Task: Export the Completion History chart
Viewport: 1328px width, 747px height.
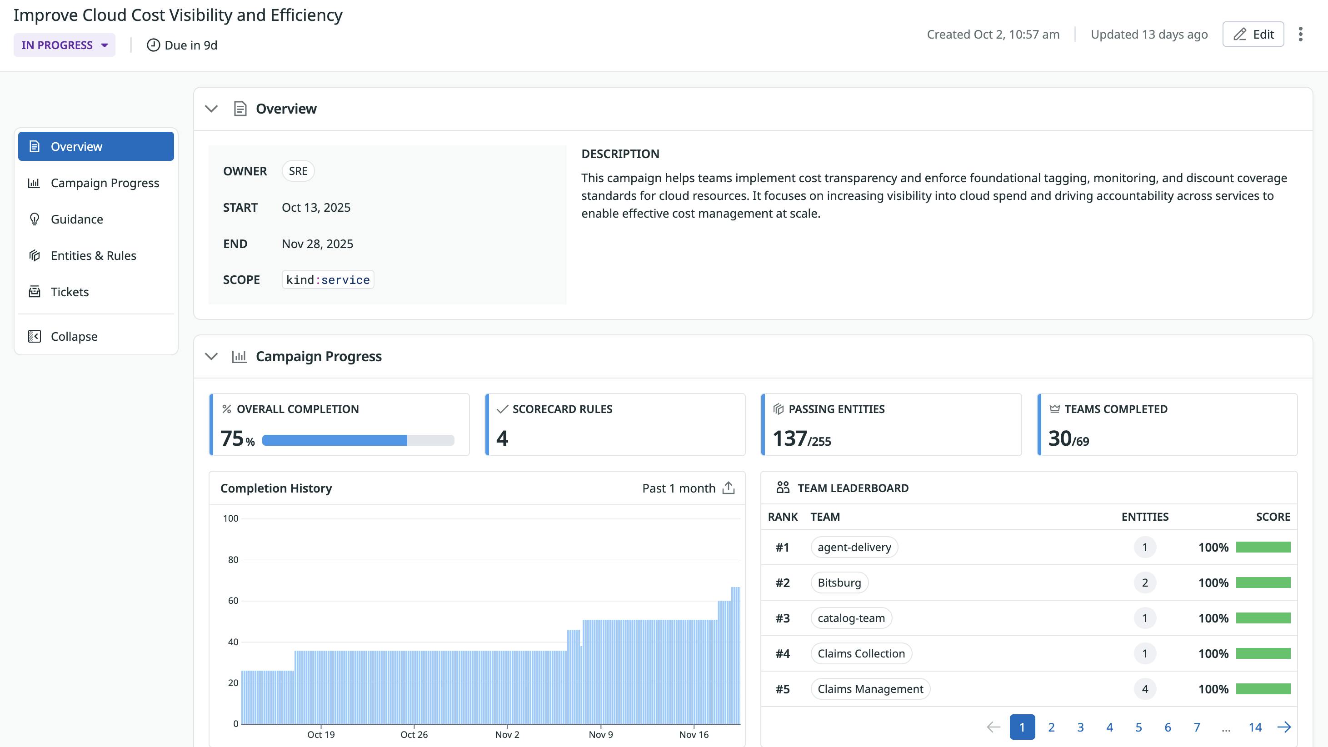Action: pos(728,488)
